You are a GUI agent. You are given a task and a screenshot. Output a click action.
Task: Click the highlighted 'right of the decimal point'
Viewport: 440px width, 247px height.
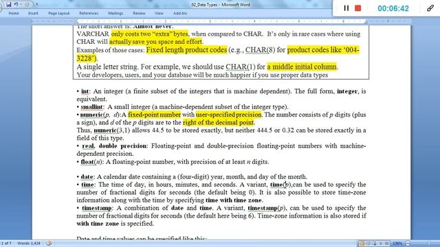point(219,123)
